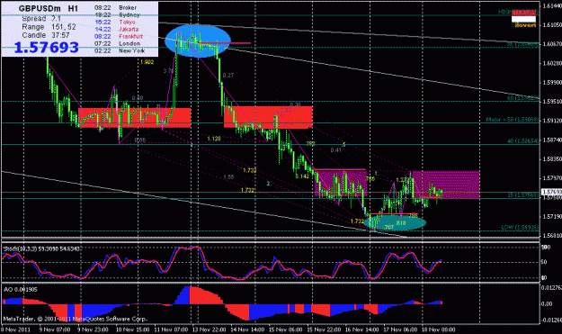
Task: Click the '9 Nov 07:00' time label
Action: [55, 329]
